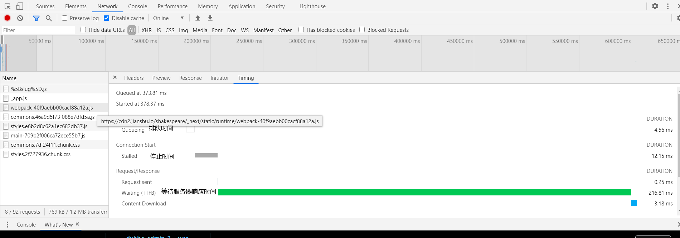This screenshot has width=680, height=238.
Task: Open the Console drawer tab
Action: click(26, 224)
